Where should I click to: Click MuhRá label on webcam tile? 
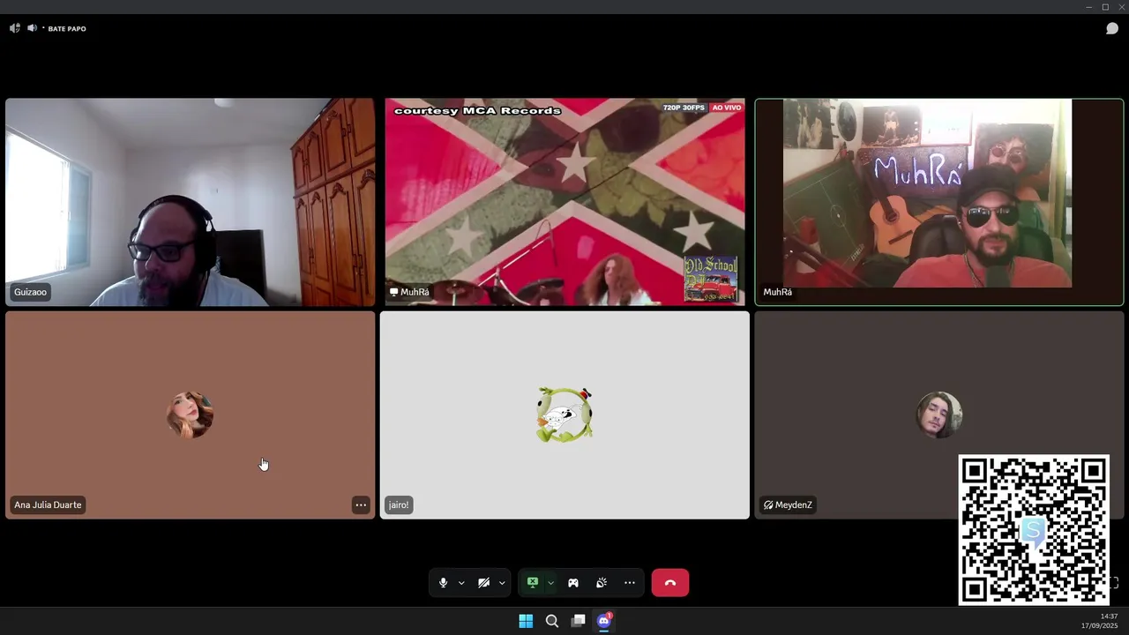(778, 292)
